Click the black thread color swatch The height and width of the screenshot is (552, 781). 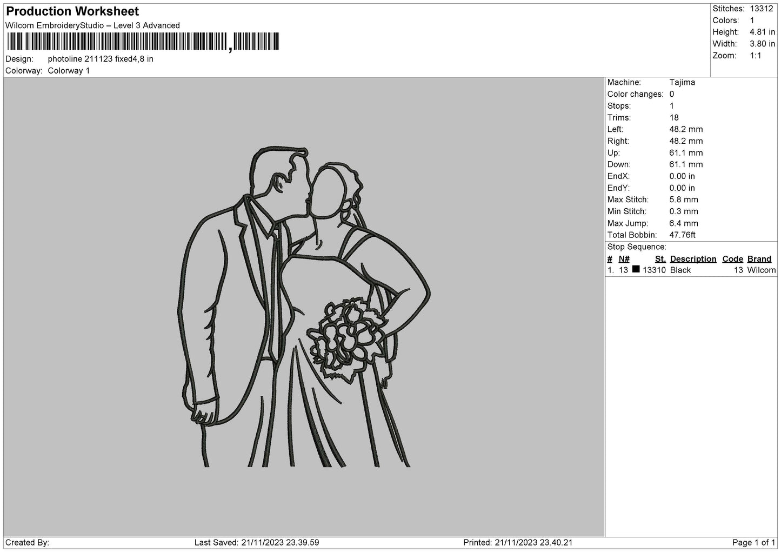[636, 269]
